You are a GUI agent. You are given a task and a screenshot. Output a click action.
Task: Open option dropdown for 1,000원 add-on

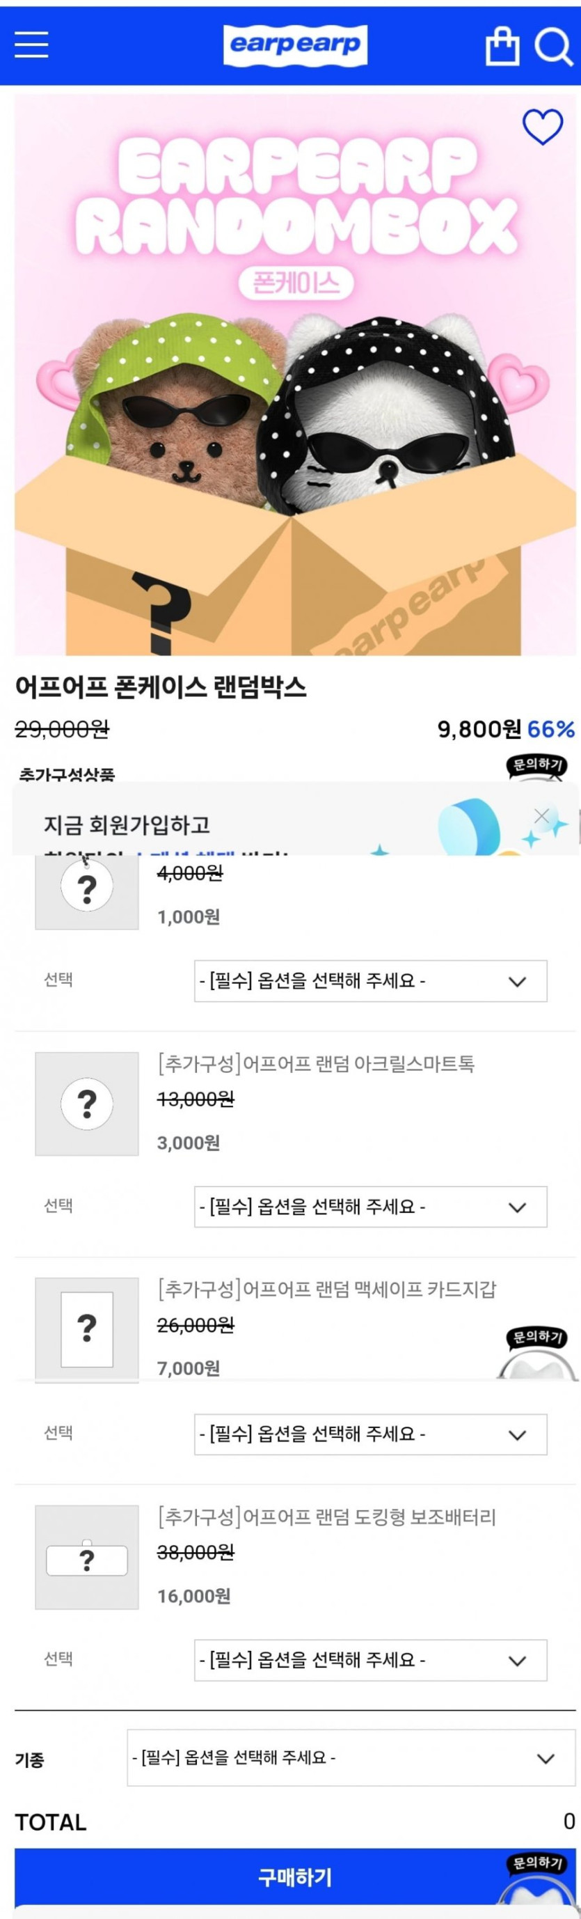coord(370,981)
